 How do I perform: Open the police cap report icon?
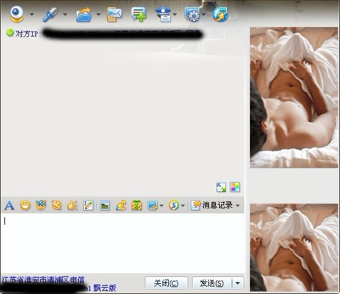164,14
